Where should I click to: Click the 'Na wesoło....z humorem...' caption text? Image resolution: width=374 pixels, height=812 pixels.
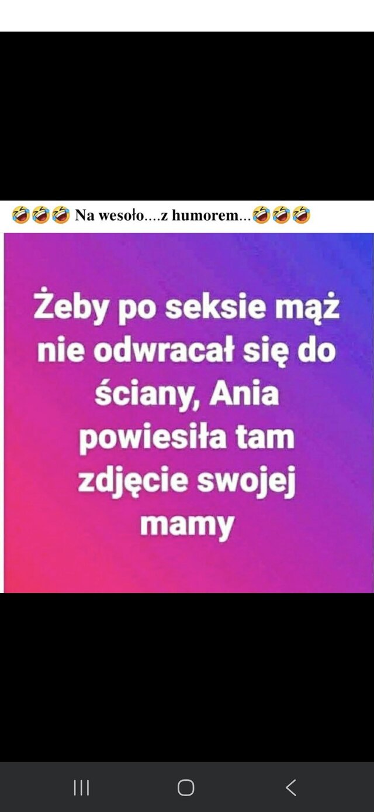pos(163,216)
